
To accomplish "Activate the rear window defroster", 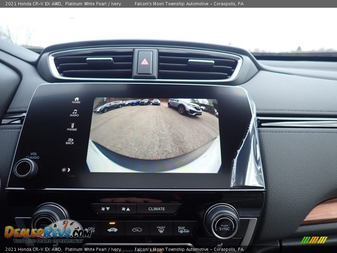I will (x=184, y=229).
